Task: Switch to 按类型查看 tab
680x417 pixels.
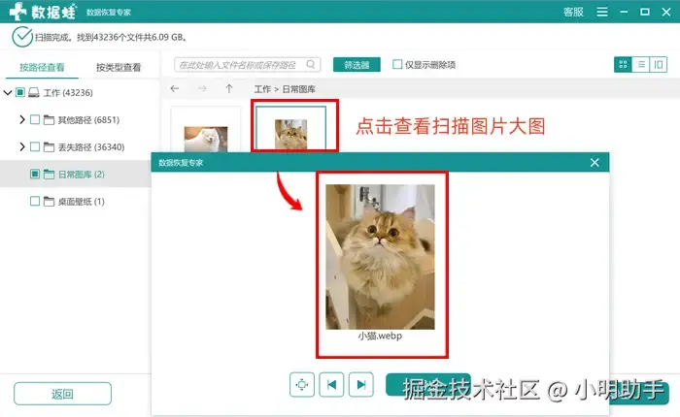Action: tap(119, 67)
